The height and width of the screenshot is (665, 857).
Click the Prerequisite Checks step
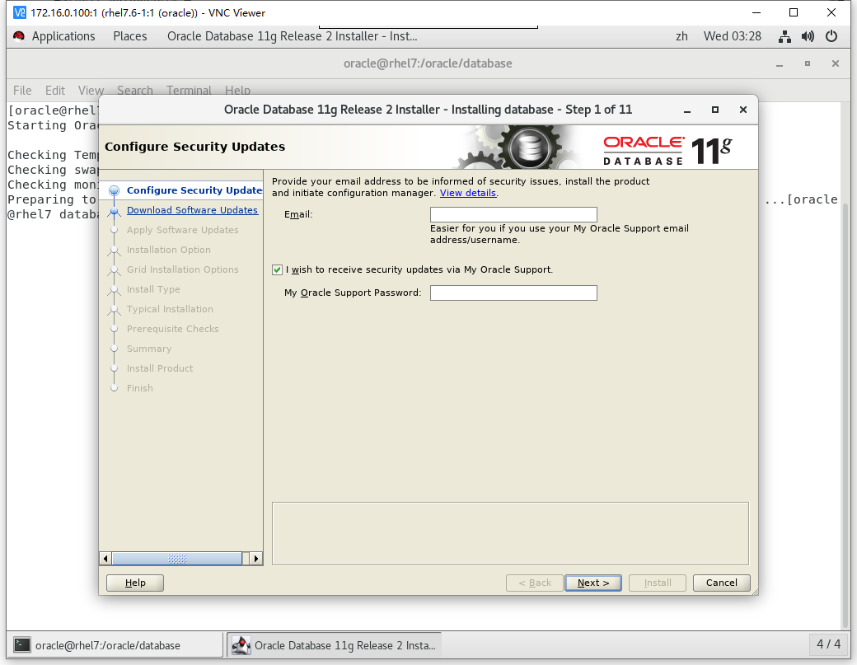[173, 329]
